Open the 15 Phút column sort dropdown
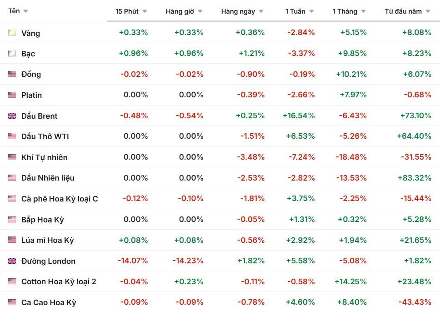The image size is (440, 312). click(145, 11)
